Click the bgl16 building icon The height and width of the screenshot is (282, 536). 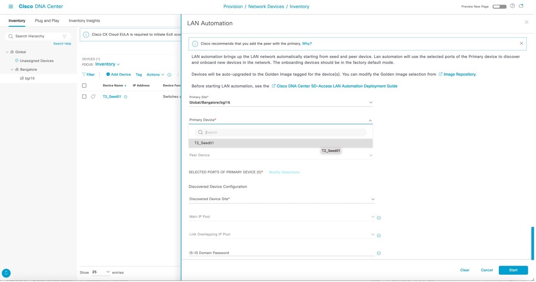pos(22,78)
